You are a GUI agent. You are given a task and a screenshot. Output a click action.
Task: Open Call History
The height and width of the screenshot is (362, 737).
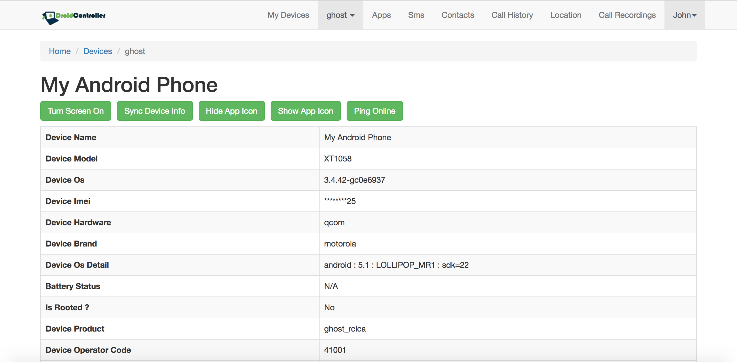512,15
